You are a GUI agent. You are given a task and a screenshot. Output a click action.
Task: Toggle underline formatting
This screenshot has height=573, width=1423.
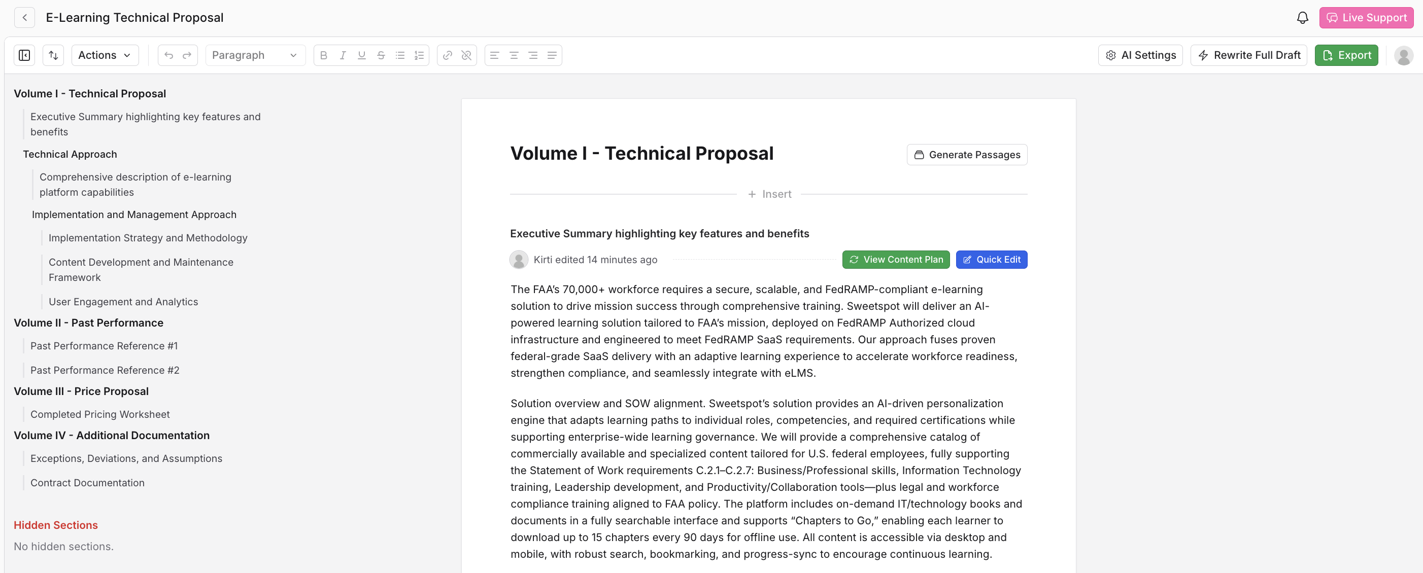click(x=362, y=55)
